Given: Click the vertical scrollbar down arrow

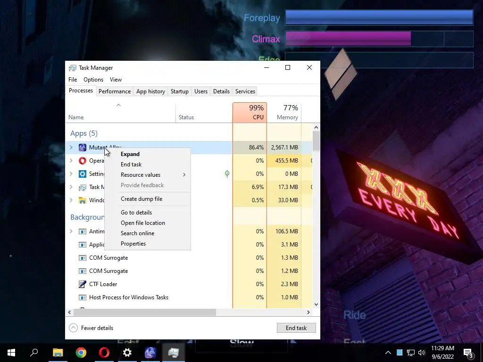Looking at the screenshot, I should 316,304.
